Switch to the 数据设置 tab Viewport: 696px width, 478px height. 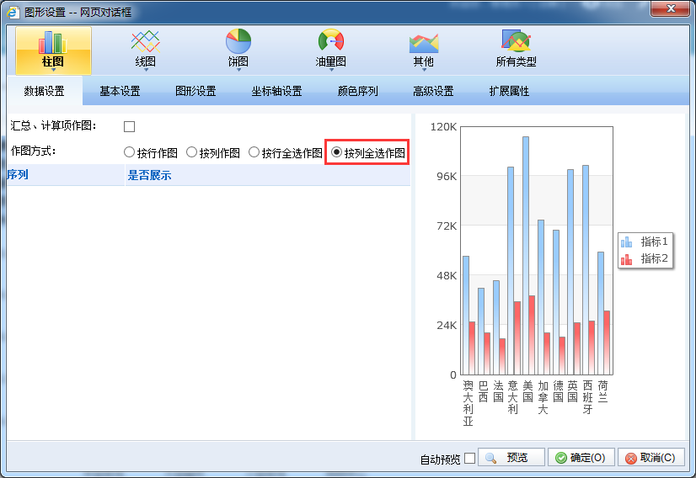pos(45,91)
